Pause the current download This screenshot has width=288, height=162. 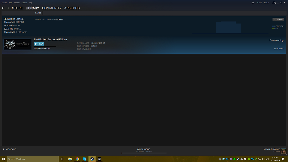pyautogui.click(x=278, y=19)
